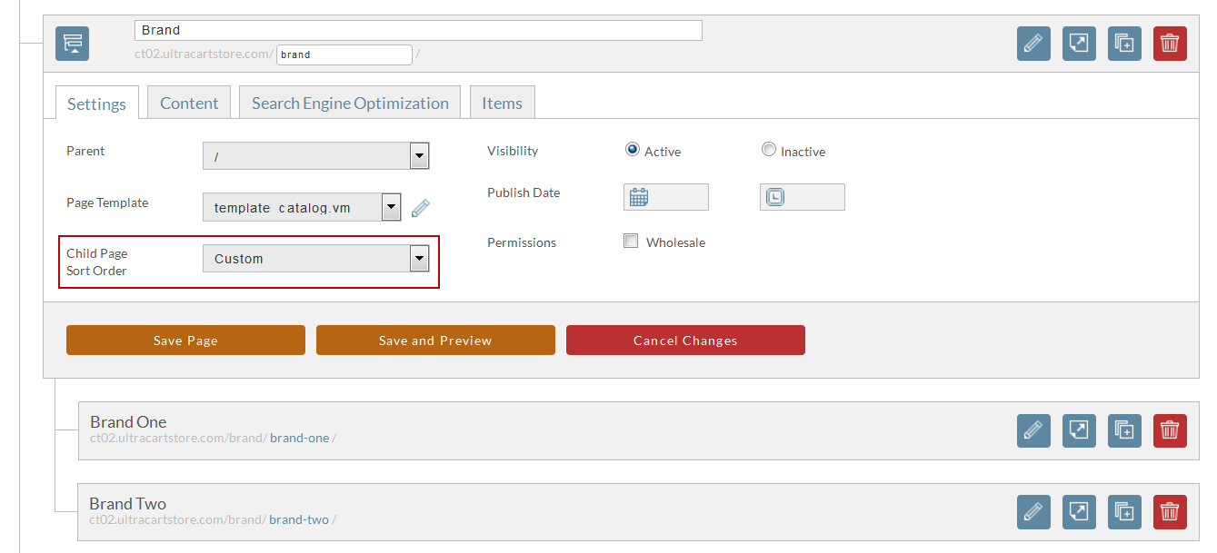Edit the Brand One page
The width and height of the screenshot is (1217, 553).
(x=1033, y=430)
